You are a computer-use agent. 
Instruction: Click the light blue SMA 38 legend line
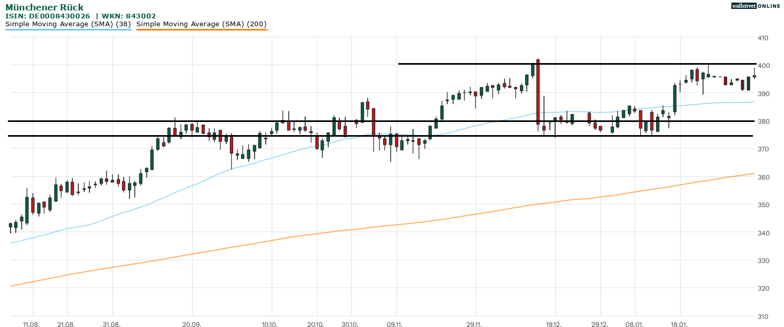coord(68,30)
